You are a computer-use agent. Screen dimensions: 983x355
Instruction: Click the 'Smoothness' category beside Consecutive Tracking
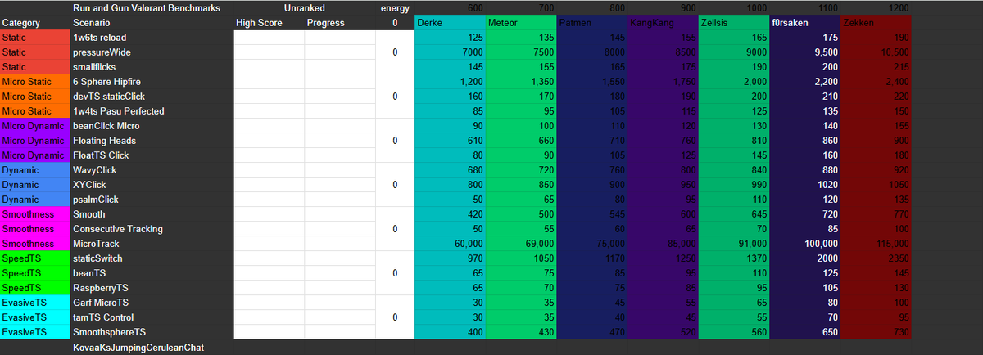35,228
